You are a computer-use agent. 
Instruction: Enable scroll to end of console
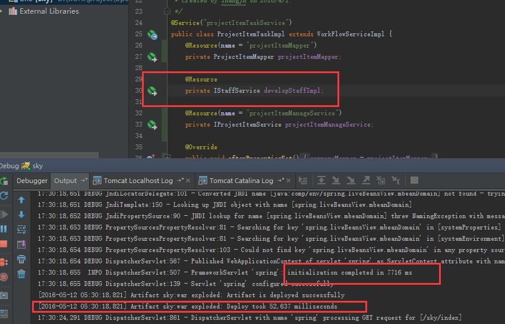click(x=21, y=244)
